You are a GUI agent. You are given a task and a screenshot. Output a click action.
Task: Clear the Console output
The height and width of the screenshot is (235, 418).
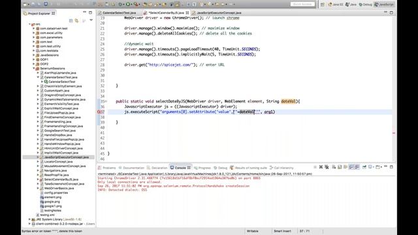(334, 167)
